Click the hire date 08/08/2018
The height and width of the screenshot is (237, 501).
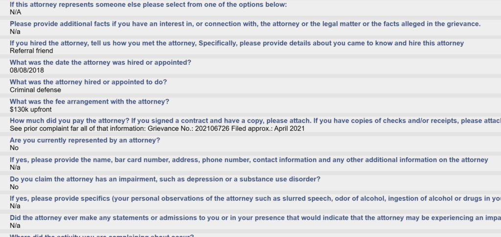(x=27, y=70)
